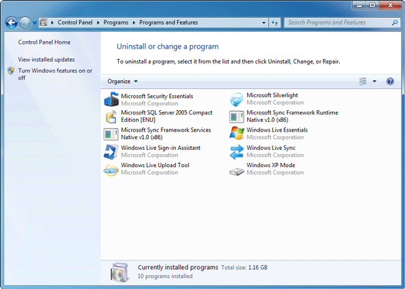Open the address bar history dropdown
Screen dimensions: 405x289
264,23
